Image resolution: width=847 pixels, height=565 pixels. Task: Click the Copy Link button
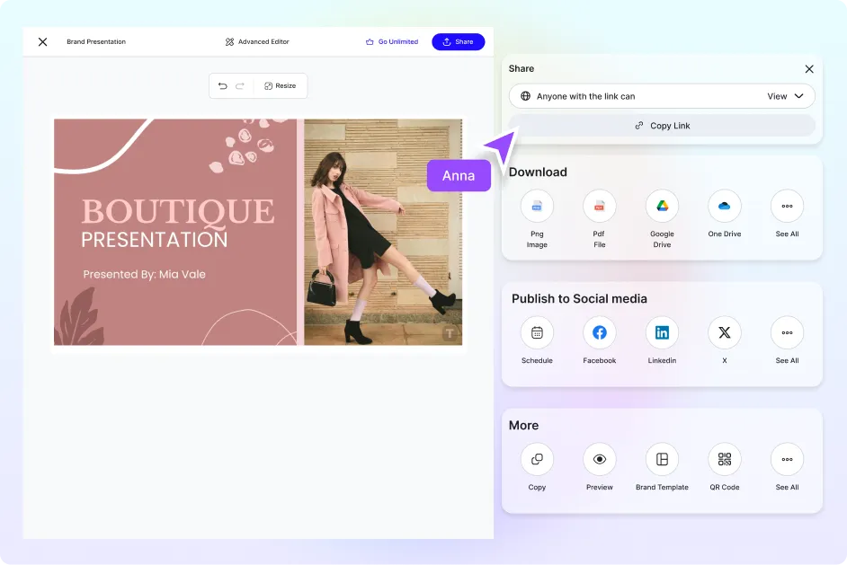[x=662, y=126]
